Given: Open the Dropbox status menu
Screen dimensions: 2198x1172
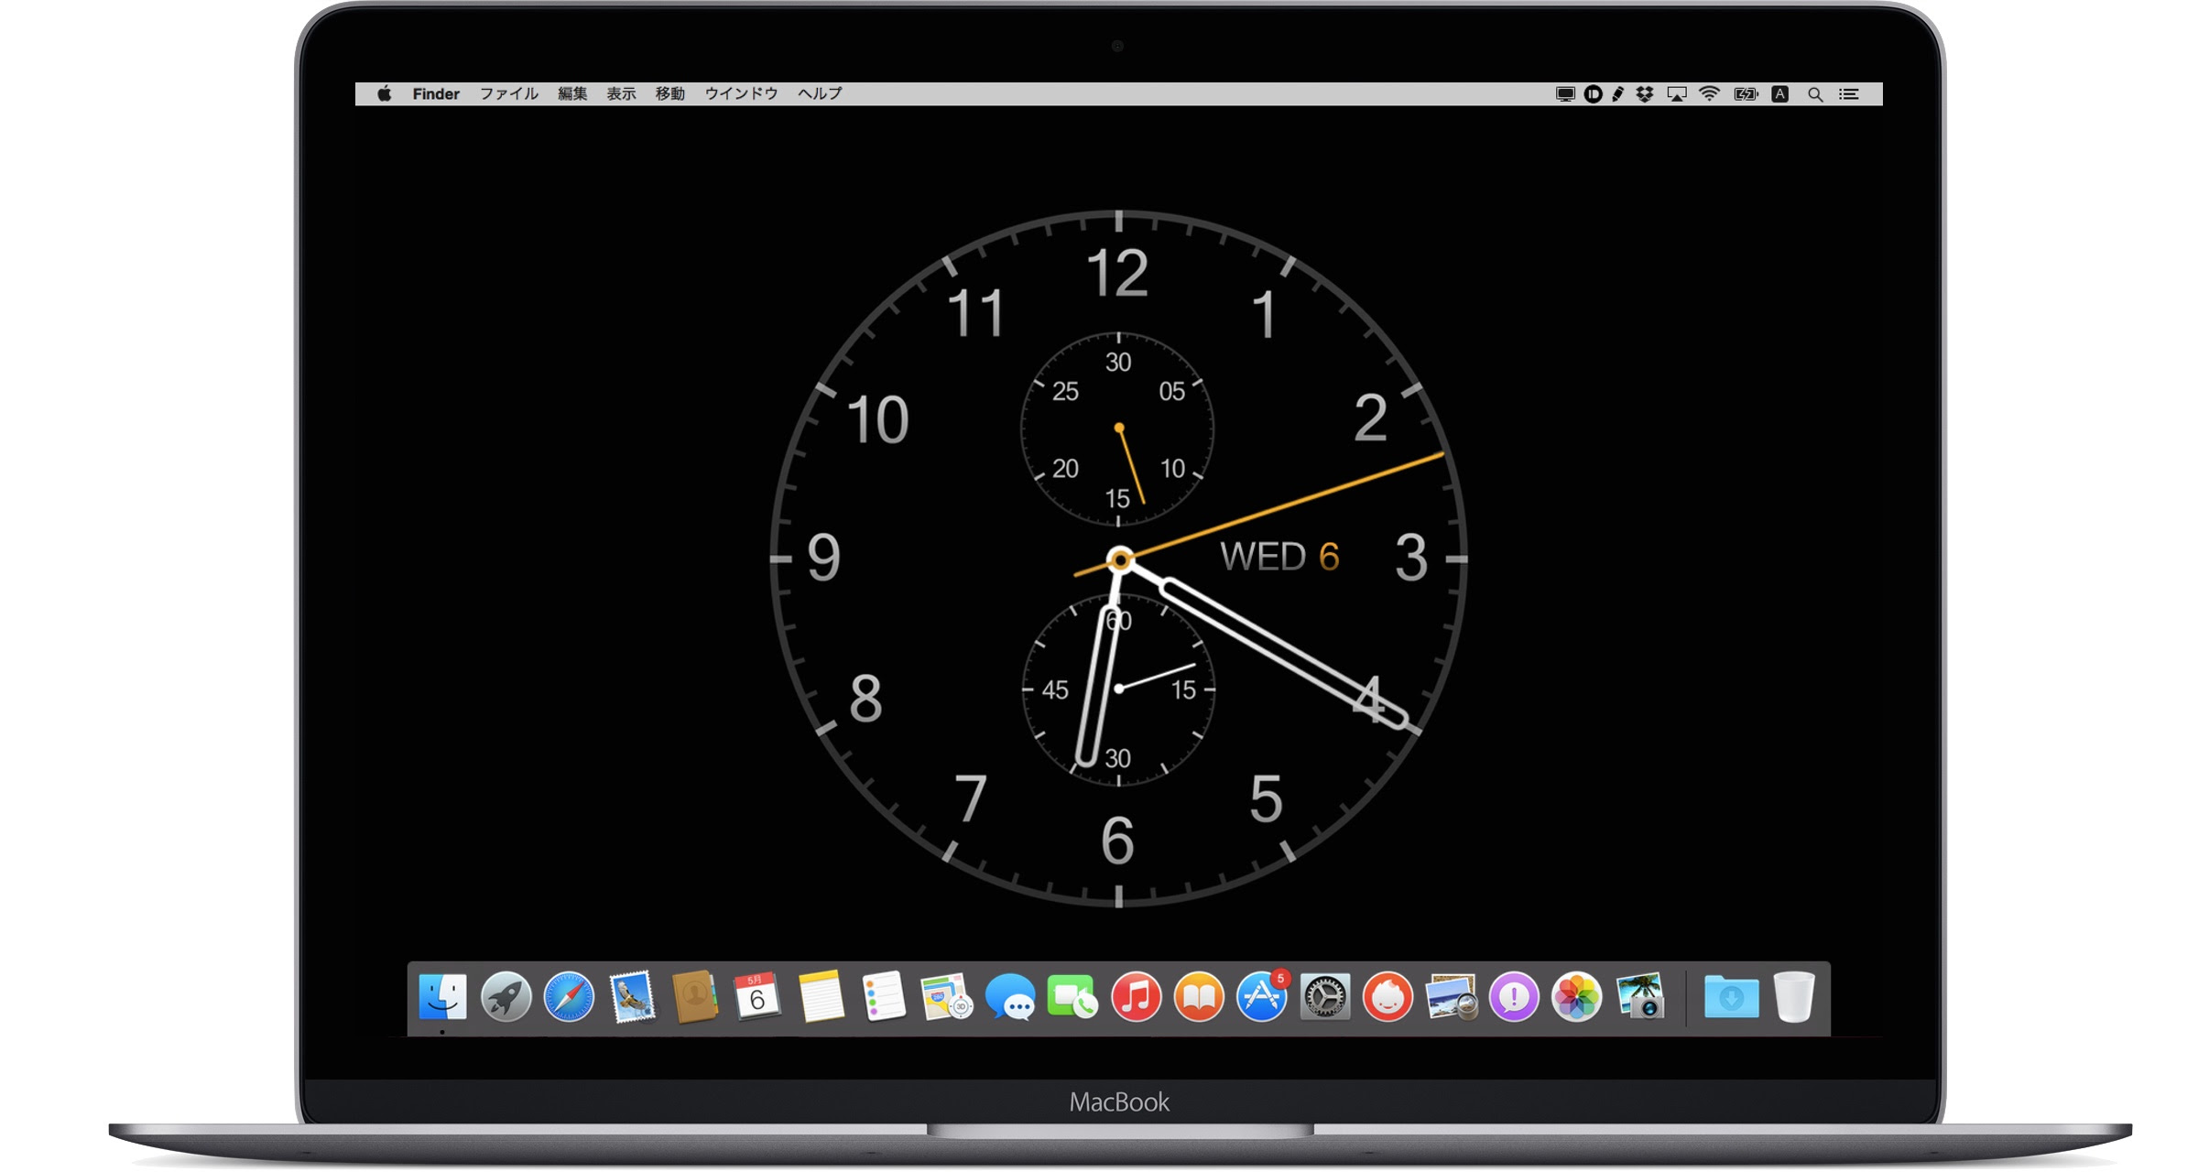Looking at the screenshot, I should point(1645,94).
